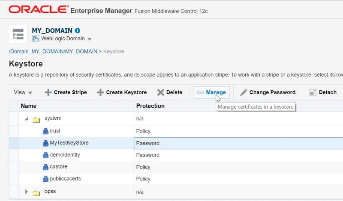Expand the opss stripe

(x=27, y=192)
